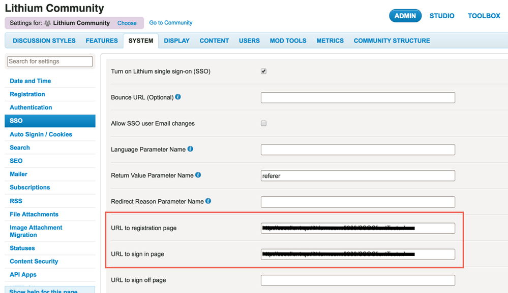
Task: Click the community people icon beside Lithium Community
Action: 48,23
